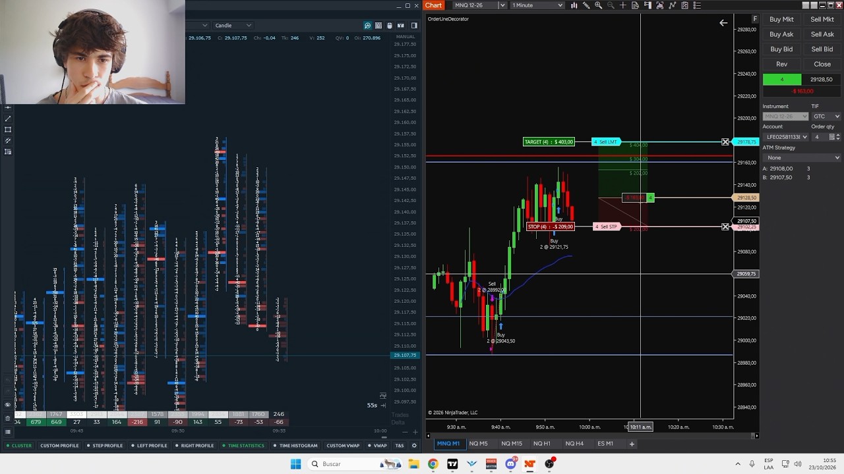The width and height of the screenshot is (844, 474).
Task: Click the zoom out magnifier icon
Action: pos(611,5)
